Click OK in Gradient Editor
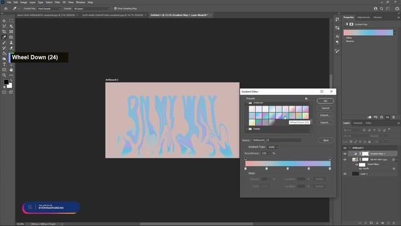 [325, 101]
